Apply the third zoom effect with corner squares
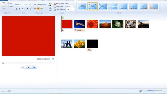Screen dimensions: 167x94 pyautogui.click(x=103, y=7)
